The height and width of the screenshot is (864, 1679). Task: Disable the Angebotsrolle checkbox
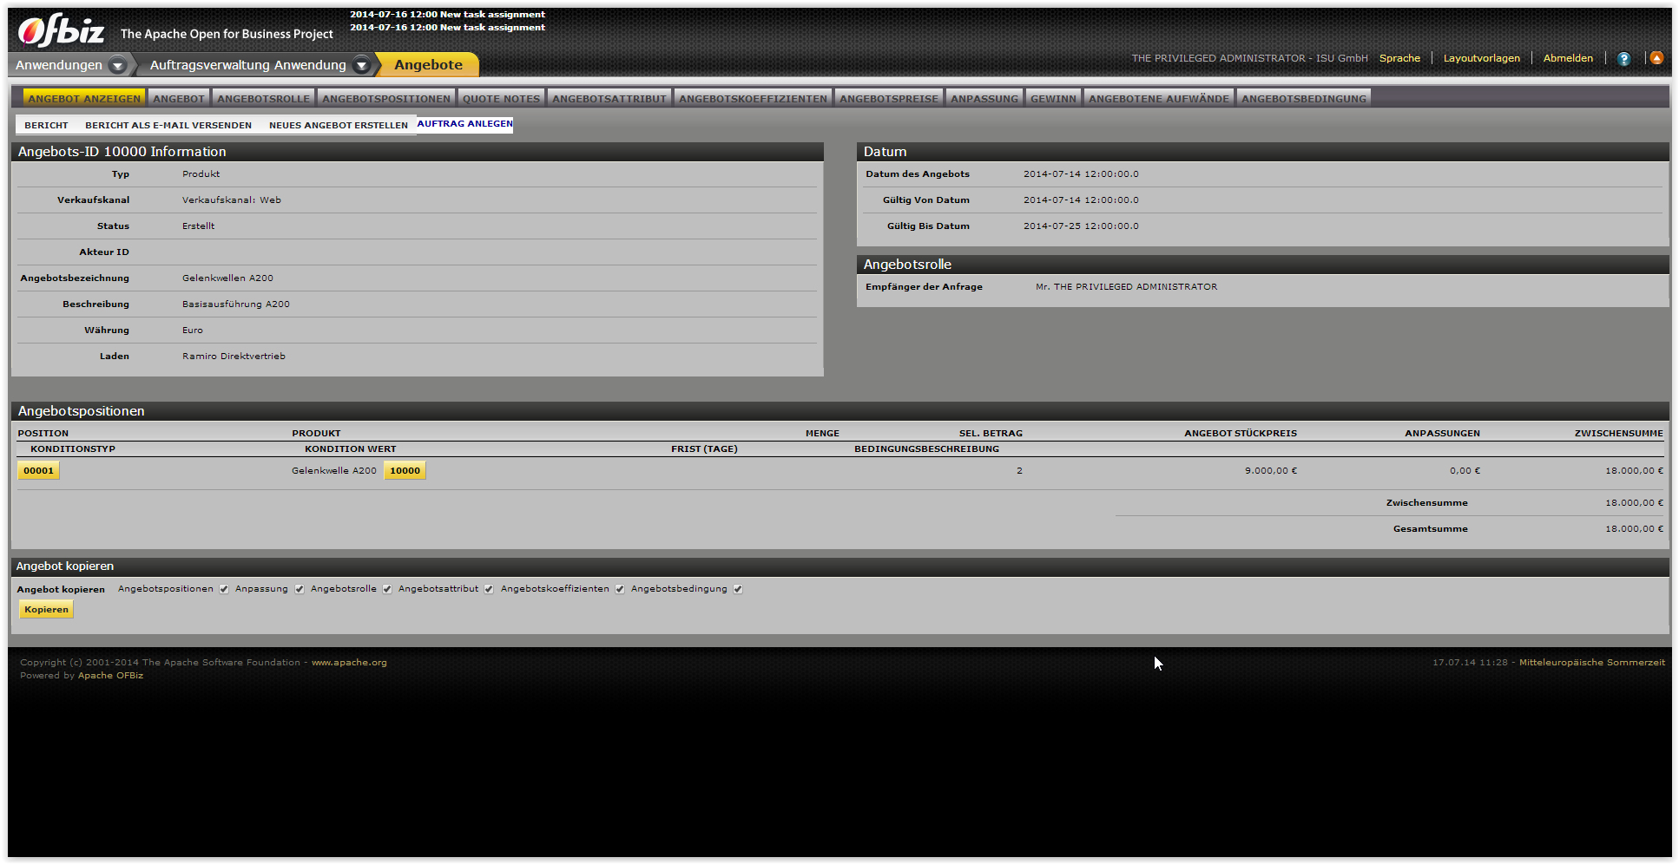coord(387,589)
